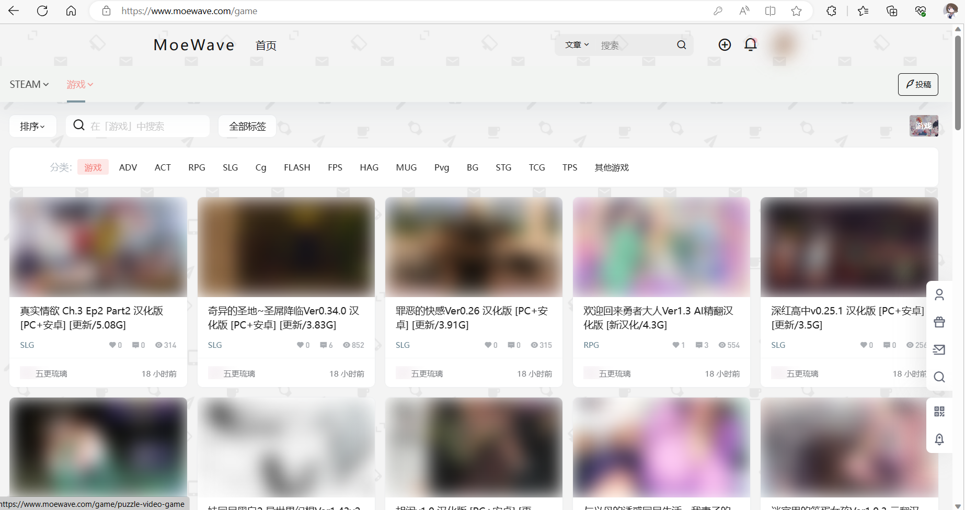Screen dimensions: 965x510
Task: Open post 罪恶的快感Ver0.26 汉化版
Action: coord(472,318)
